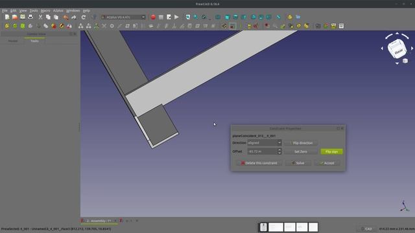Set the isometric view cube icon

point(218,17)
